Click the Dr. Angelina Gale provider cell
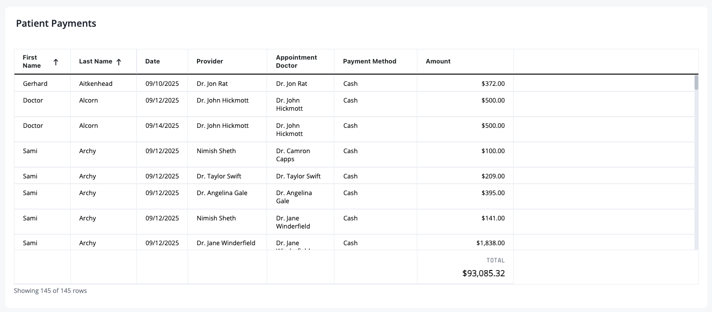The width and height of the screenshot is (712, 312). (227, 197)
